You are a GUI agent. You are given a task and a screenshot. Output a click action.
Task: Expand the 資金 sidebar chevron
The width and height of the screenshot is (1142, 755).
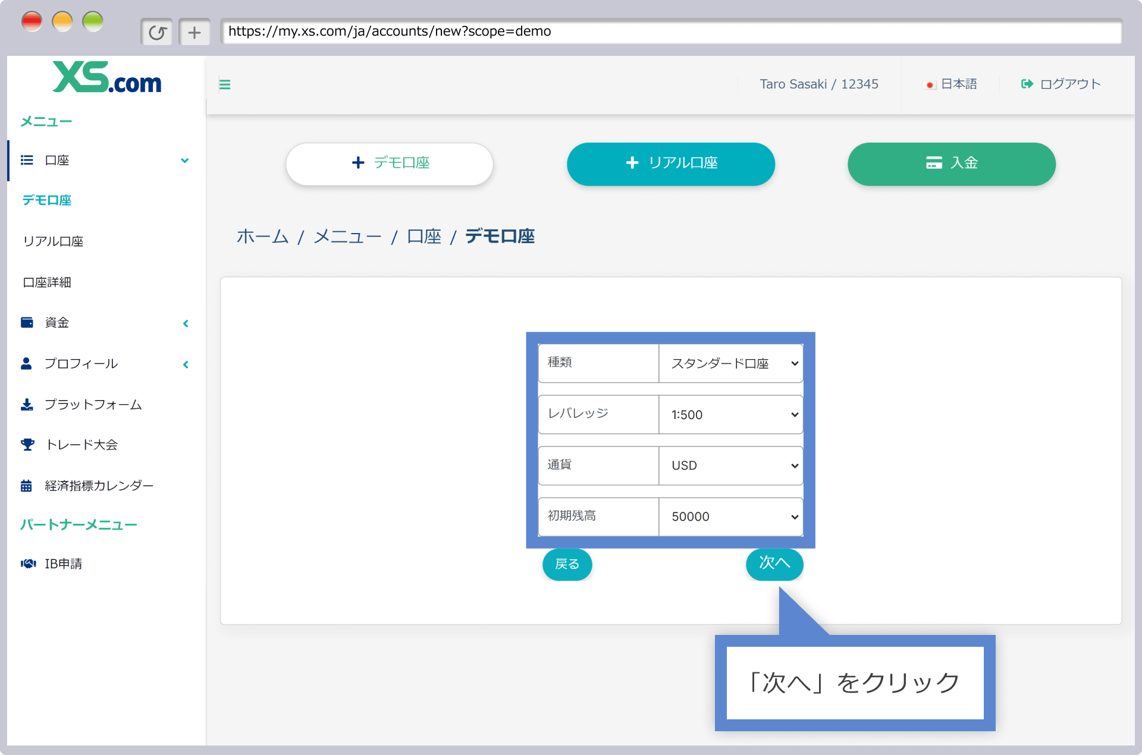(x=186, y=323)
